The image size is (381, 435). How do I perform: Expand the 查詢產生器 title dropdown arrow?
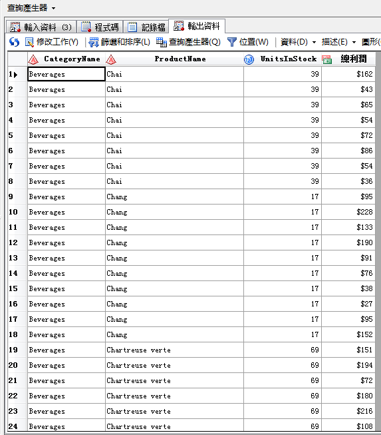click(53, 8)
